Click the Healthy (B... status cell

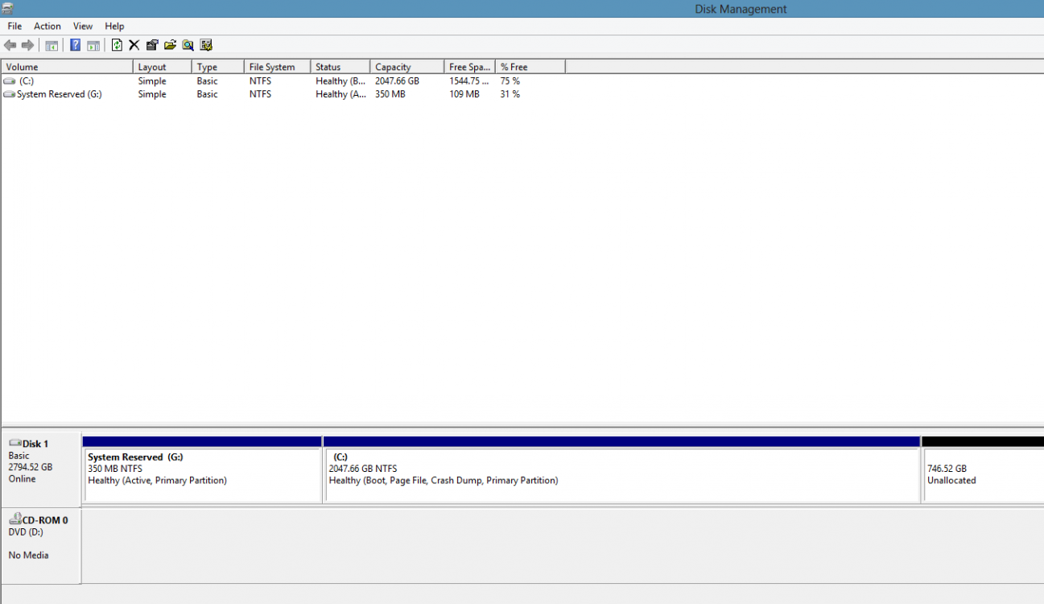tap(340, 81)
